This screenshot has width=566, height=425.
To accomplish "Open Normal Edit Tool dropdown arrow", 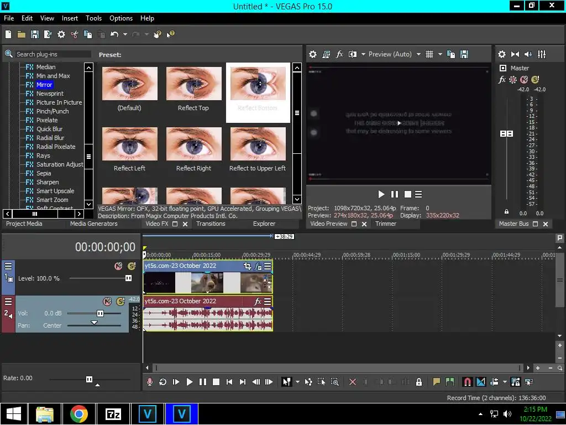I will (297, 382).
